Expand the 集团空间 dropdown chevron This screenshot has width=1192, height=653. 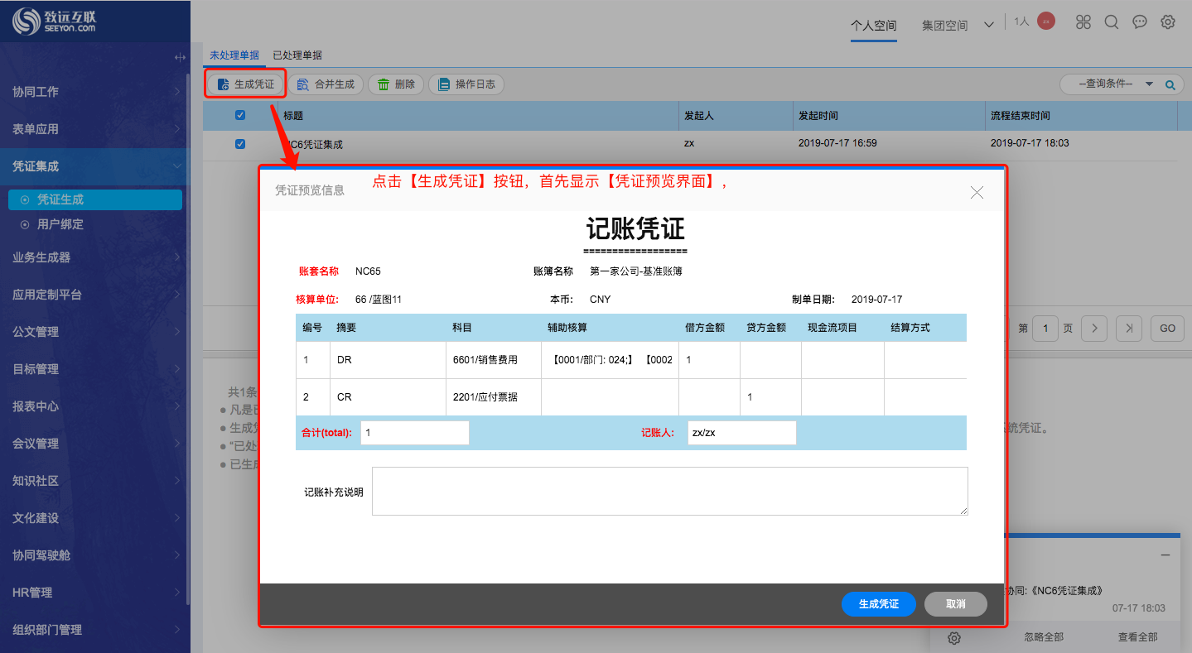(988, 25)
